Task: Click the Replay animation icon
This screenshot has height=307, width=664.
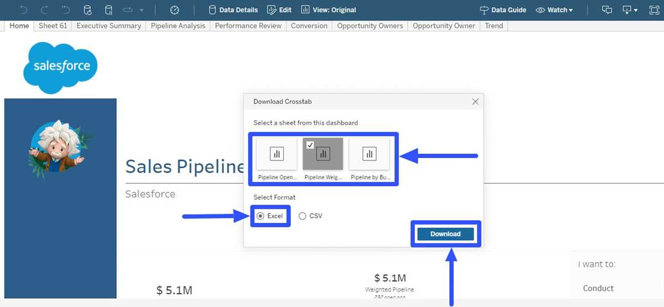Action: (x=128, y=10)
